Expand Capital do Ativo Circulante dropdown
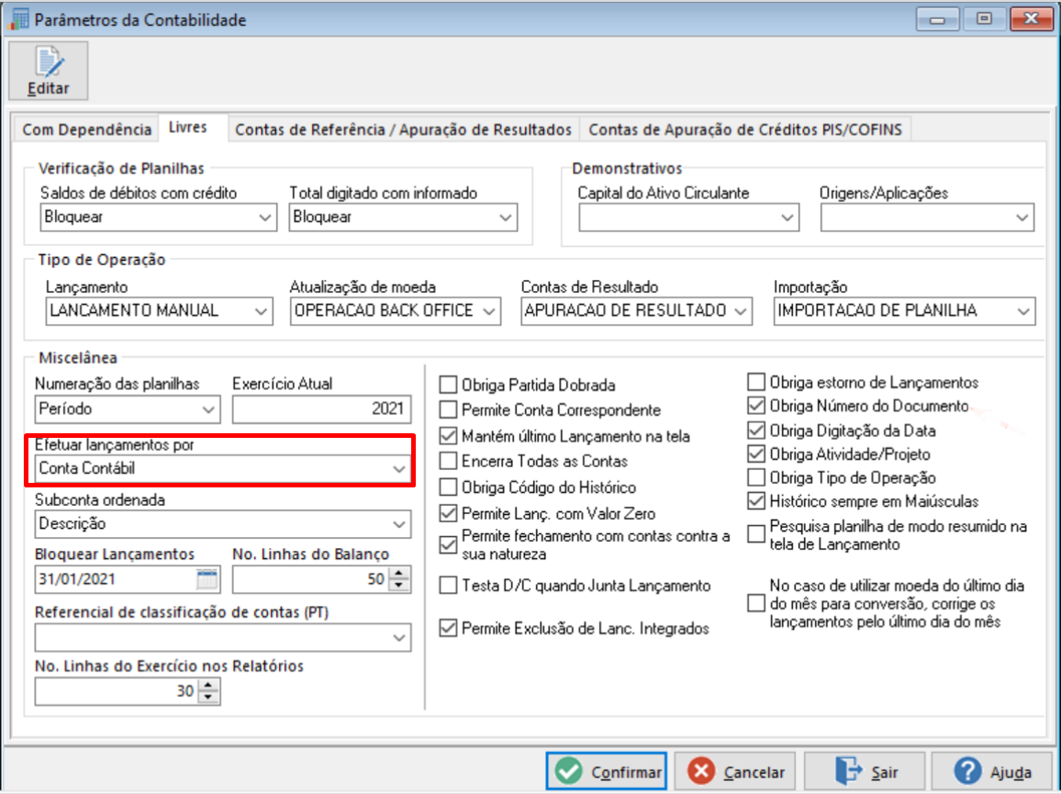This screenshot has width=1061, height=794. (689, 218)
